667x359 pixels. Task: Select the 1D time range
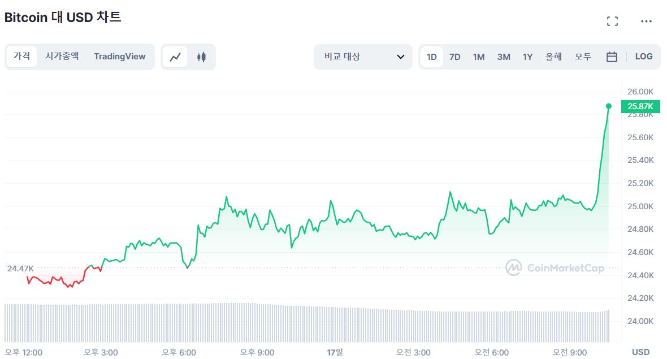coord(432,57)
